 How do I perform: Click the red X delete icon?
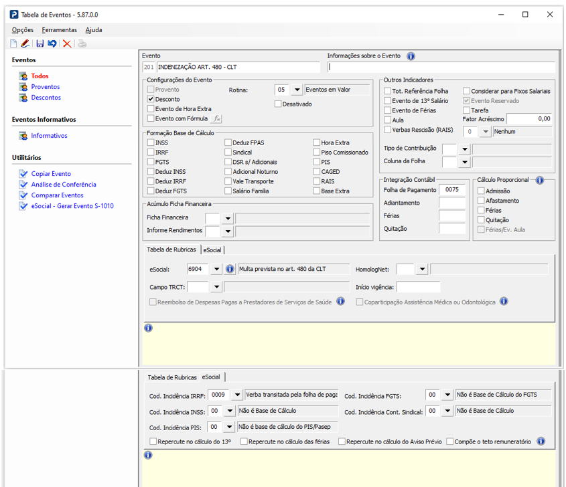tap(67, 43)
